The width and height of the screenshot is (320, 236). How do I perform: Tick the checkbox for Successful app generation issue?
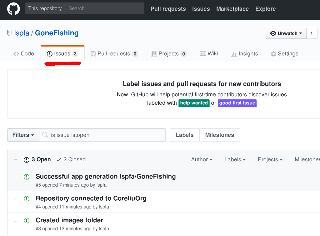[x=16, y=177]
